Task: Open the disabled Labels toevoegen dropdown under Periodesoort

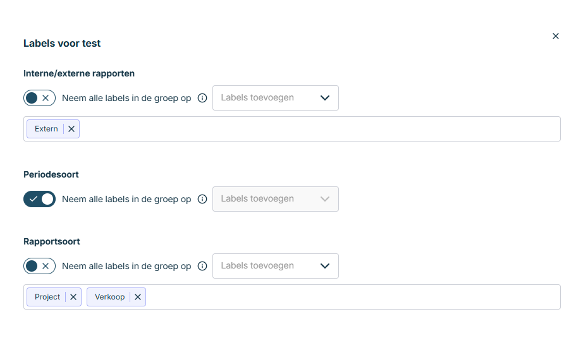Action: 266,199
